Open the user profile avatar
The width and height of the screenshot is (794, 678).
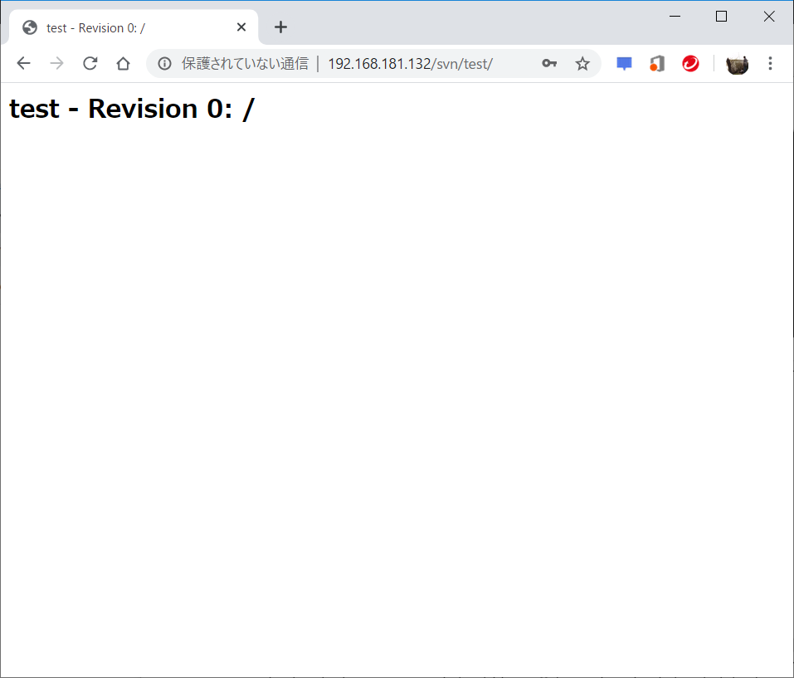pyautogui.click(x=737, y=64)
